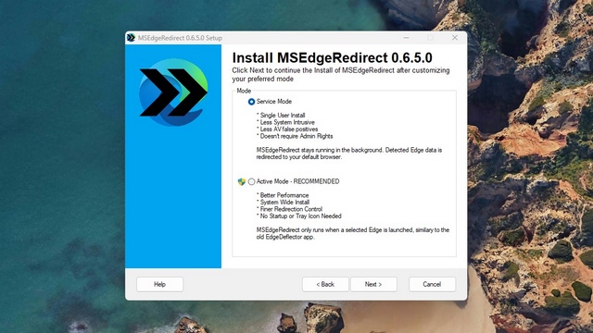593x333 pixels.
Task: Click the 'Mode' group box label
Action: click(244, 91)
